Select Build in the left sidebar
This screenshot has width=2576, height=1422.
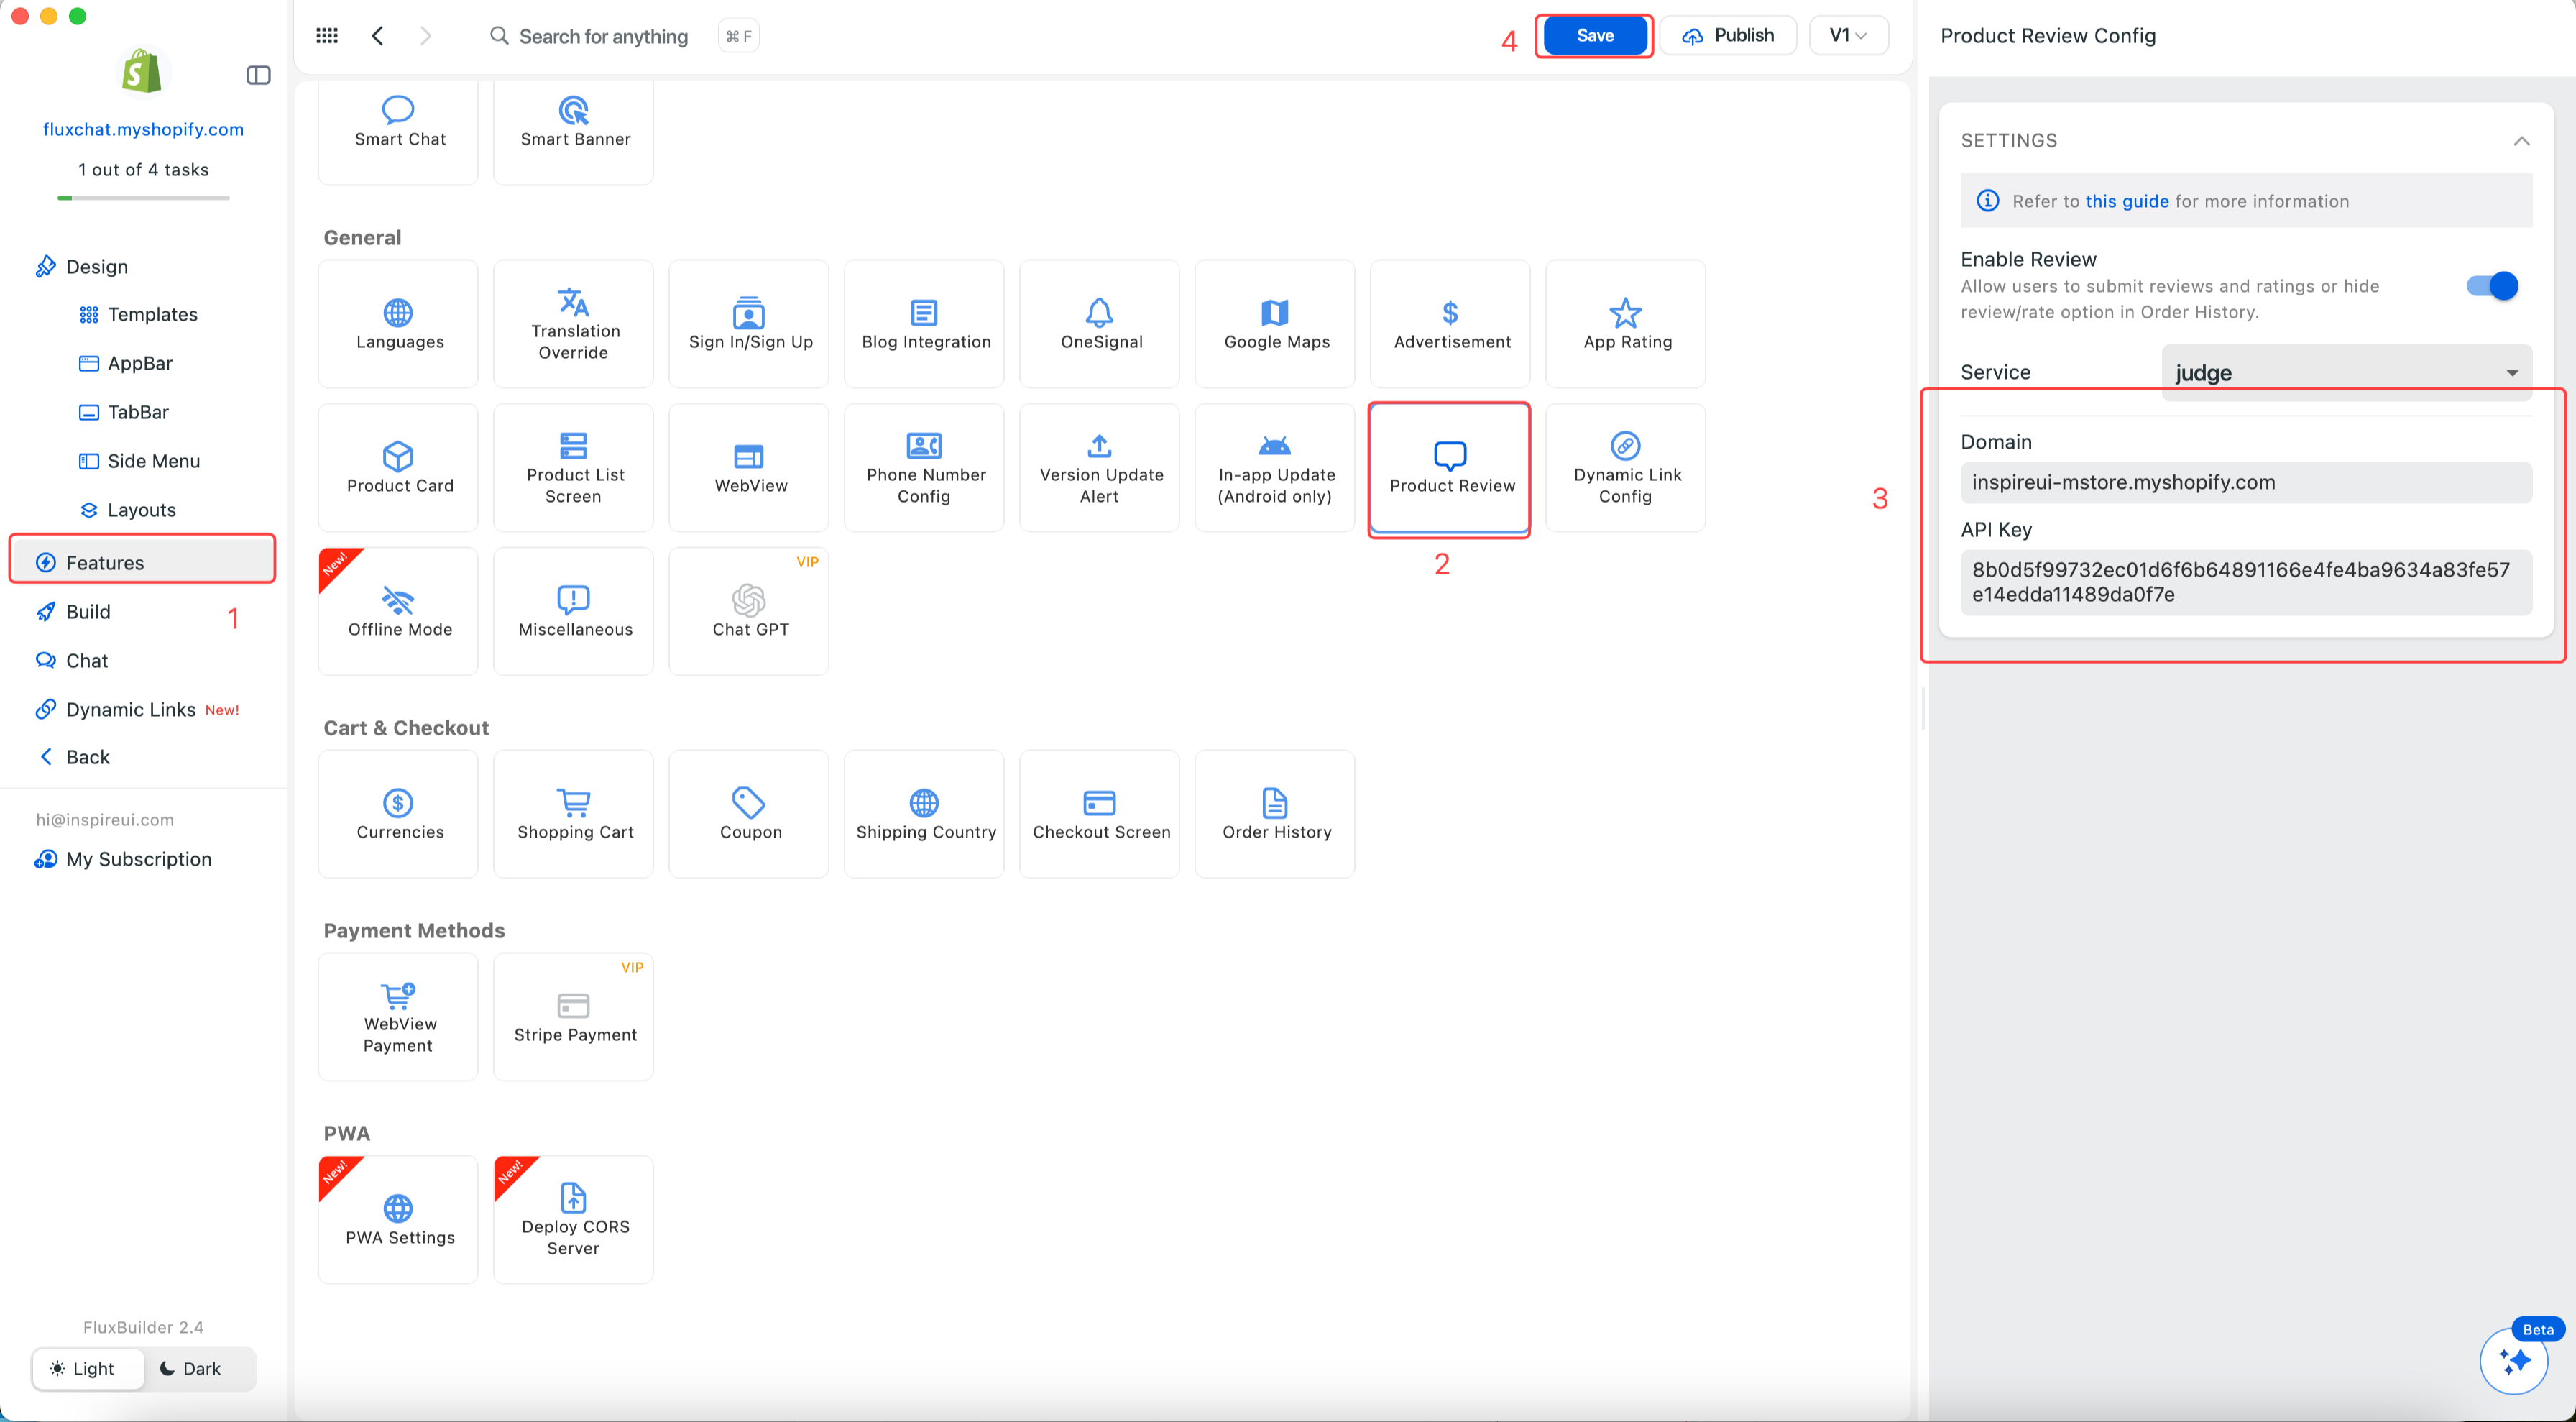(x=88, y=611)
